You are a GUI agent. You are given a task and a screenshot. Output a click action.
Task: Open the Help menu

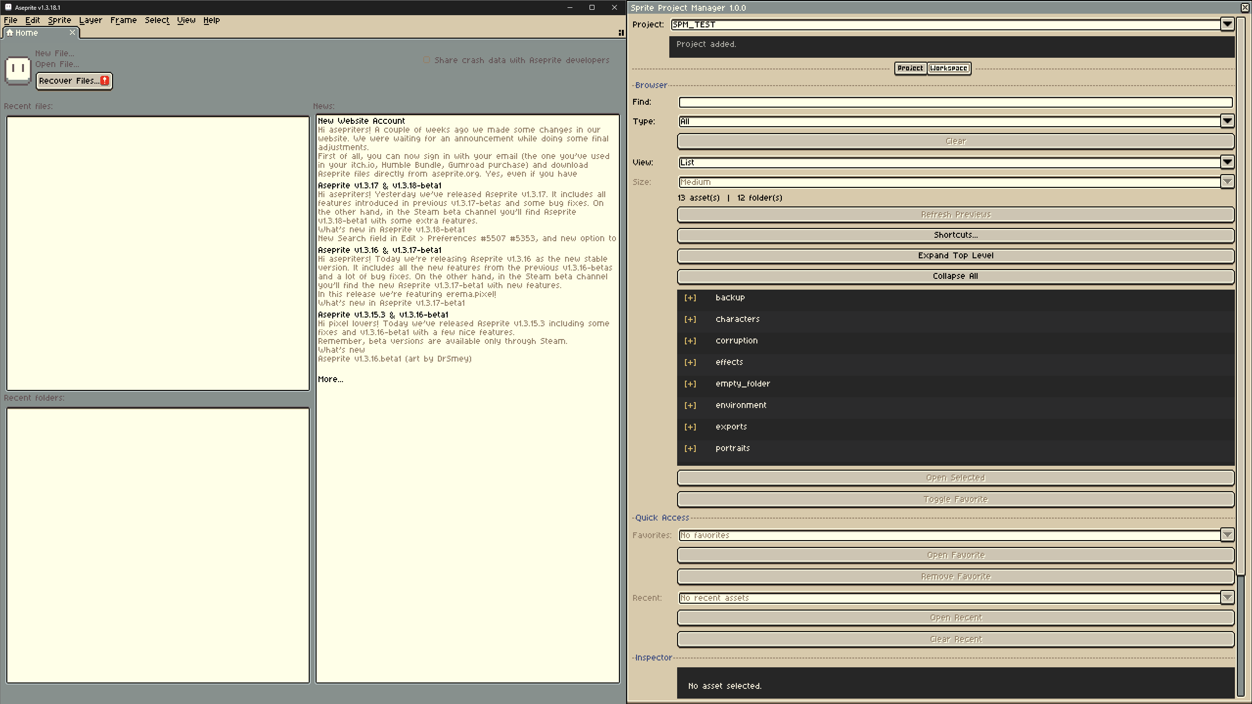pyautogui.click(x=211, y=20)
